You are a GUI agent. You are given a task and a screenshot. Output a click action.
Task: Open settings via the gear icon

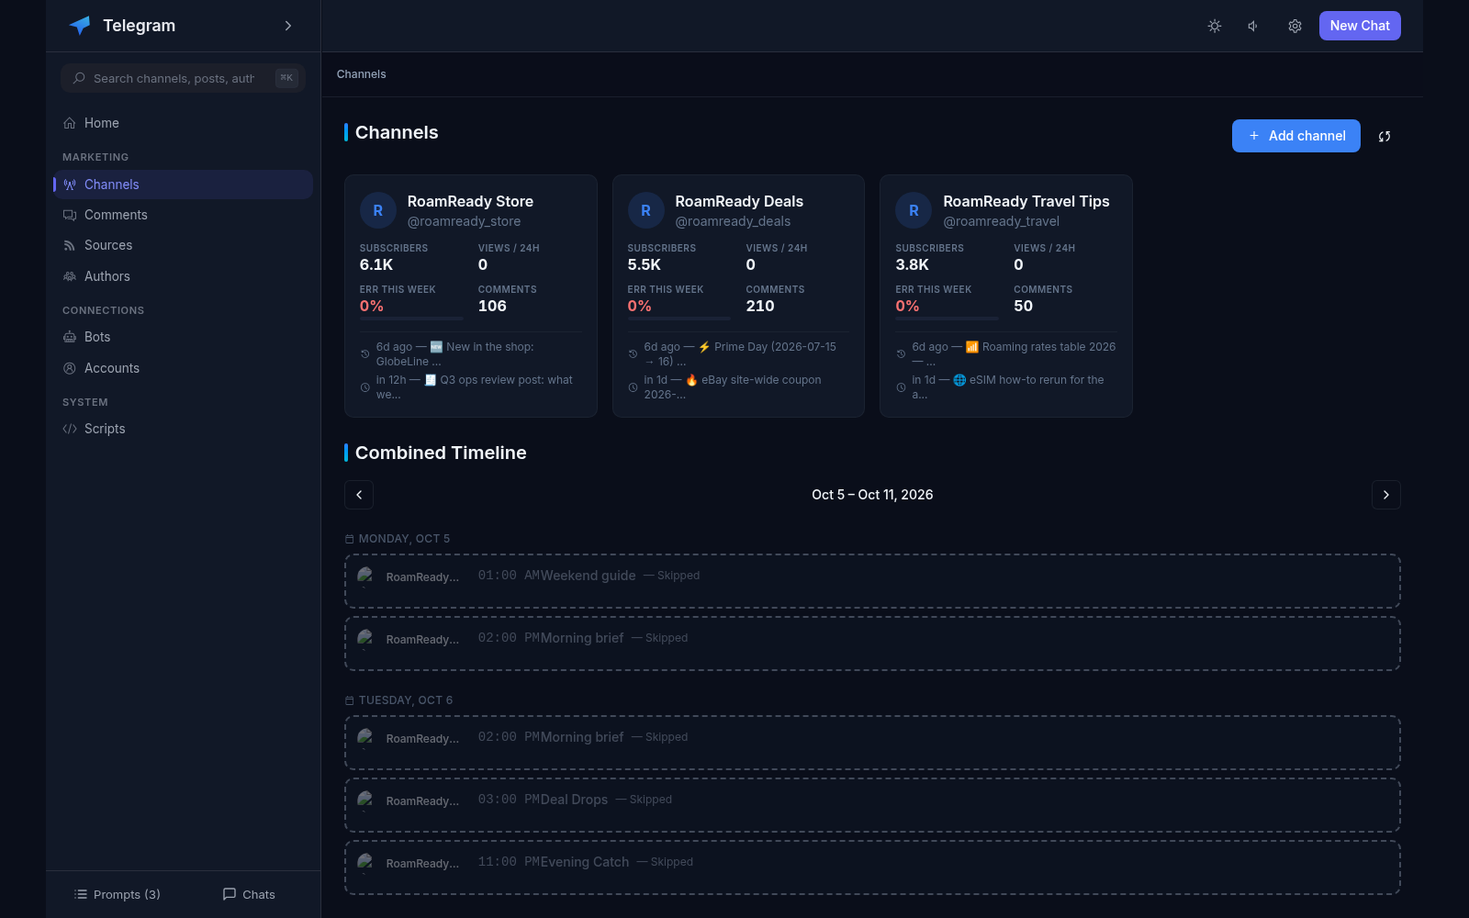[1295, 26]
